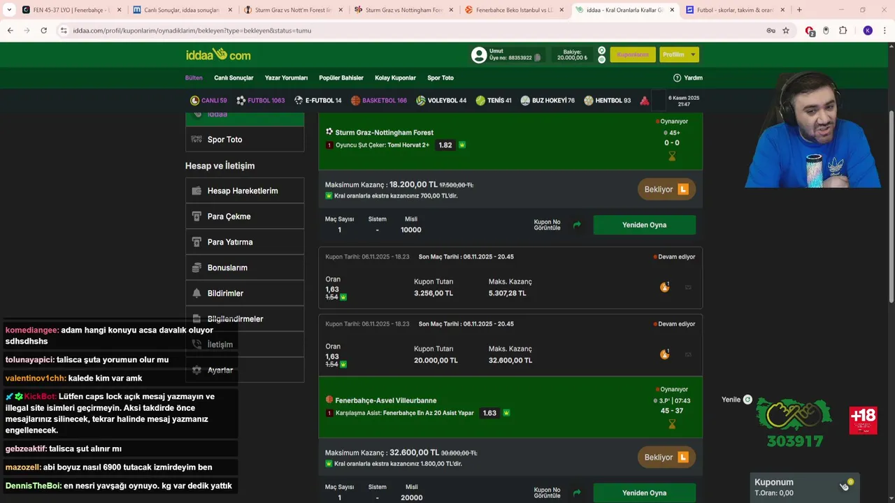Screen dimensions: 895x503
Task: Select E-FUTBOL 14 category
Action: pos(318,101)
